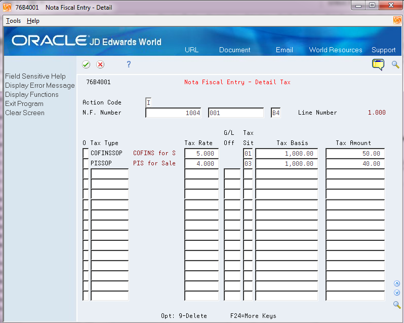Image resolution: width=404 pixels, height=323 pixels.
Task: Select Display Error Message
Action: coord(39,85)
